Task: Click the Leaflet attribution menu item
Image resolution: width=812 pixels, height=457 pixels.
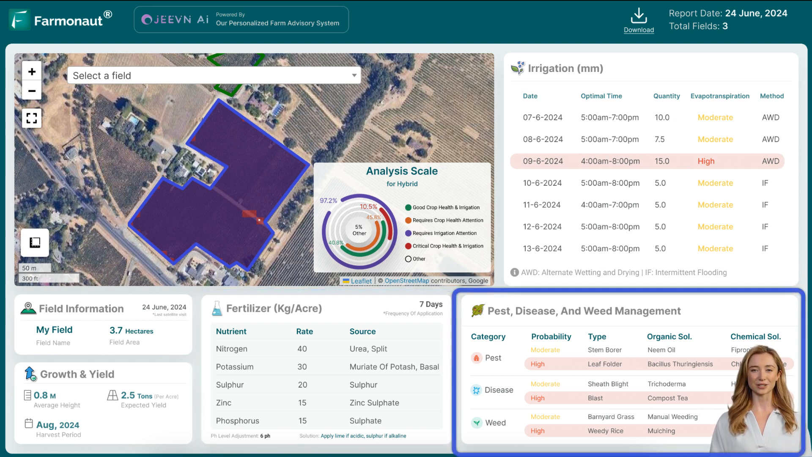Action: coord(362,281)
